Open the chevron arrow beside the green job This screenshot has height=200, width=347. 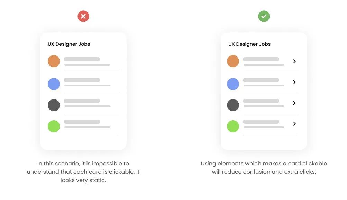pyautogui.click(x=294, y=124)
